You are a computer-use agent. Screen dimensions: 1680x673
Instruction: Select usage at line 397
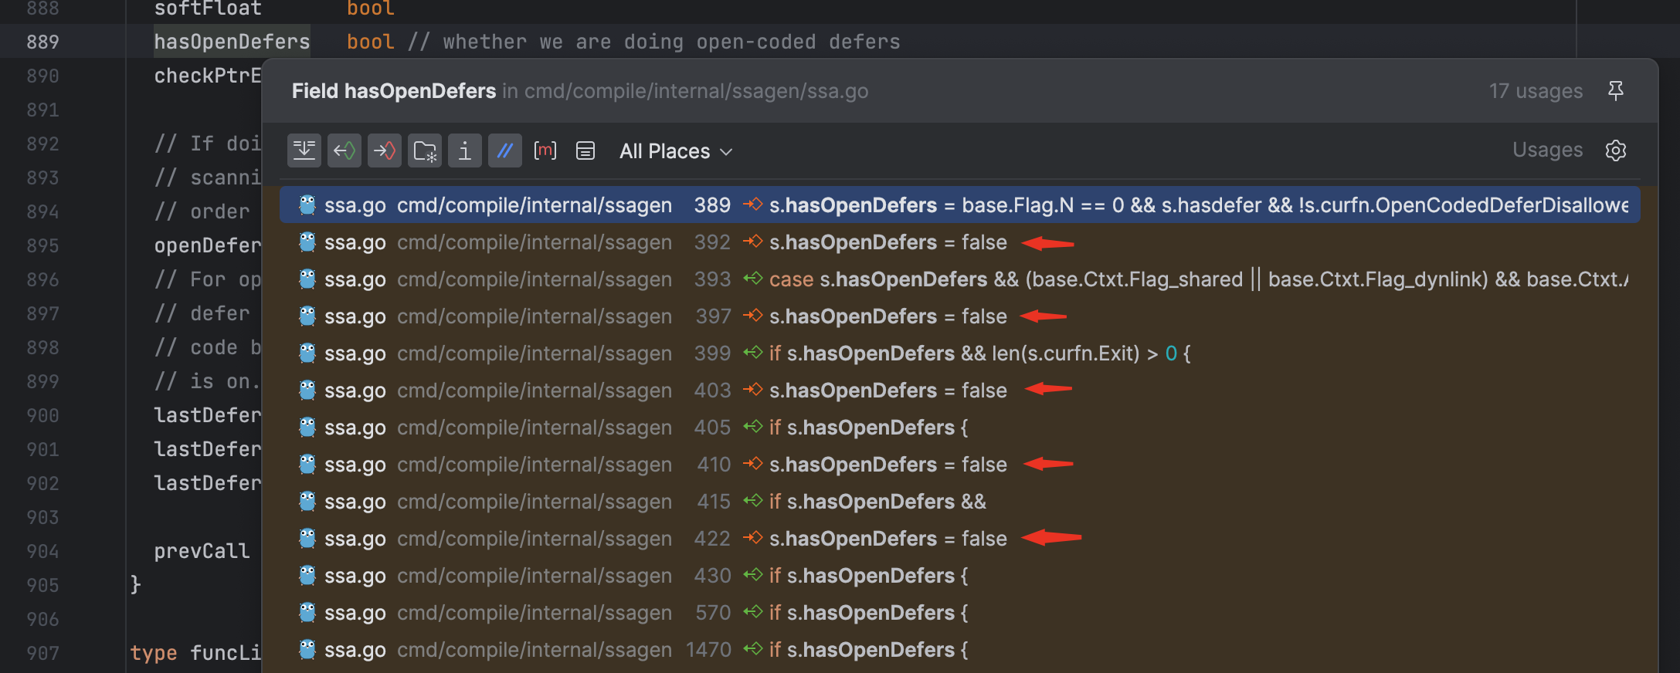point(959,316)
